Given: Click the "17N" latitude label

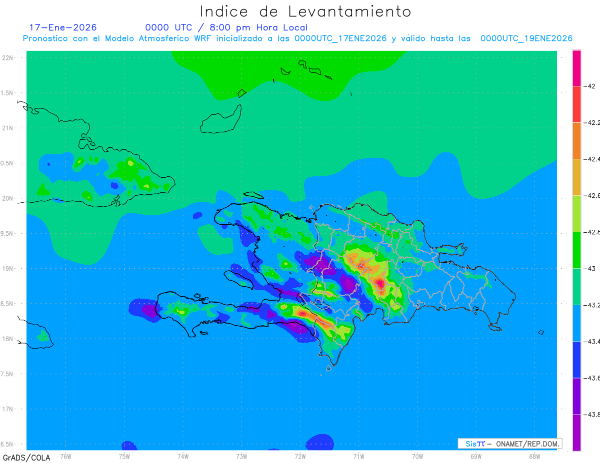Looking at the screenshot, I should pos(8,409).
